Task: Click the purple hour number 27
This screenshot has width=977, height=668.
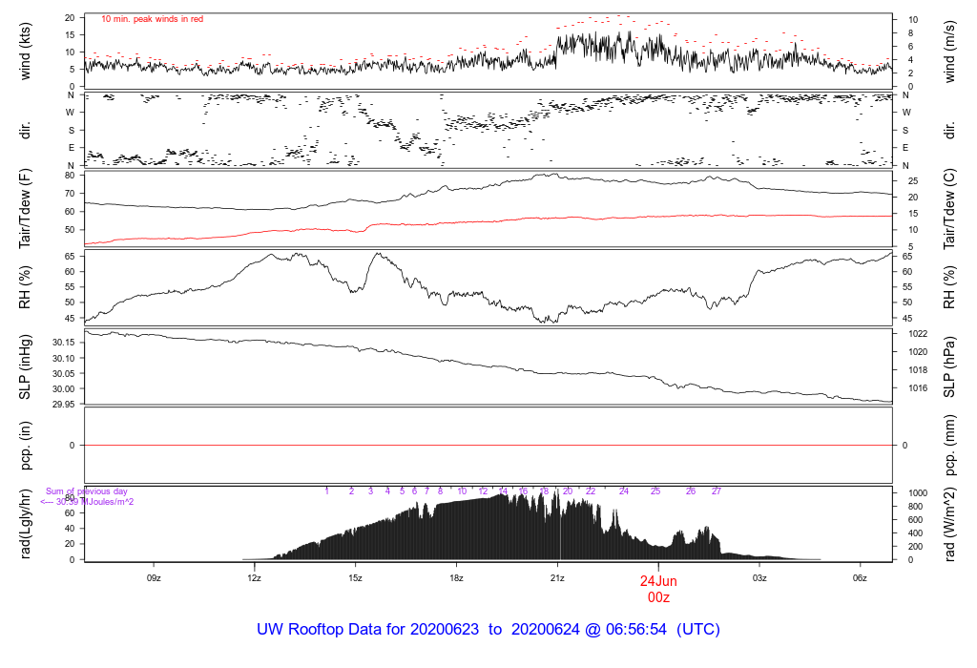Action: point(717,491)
